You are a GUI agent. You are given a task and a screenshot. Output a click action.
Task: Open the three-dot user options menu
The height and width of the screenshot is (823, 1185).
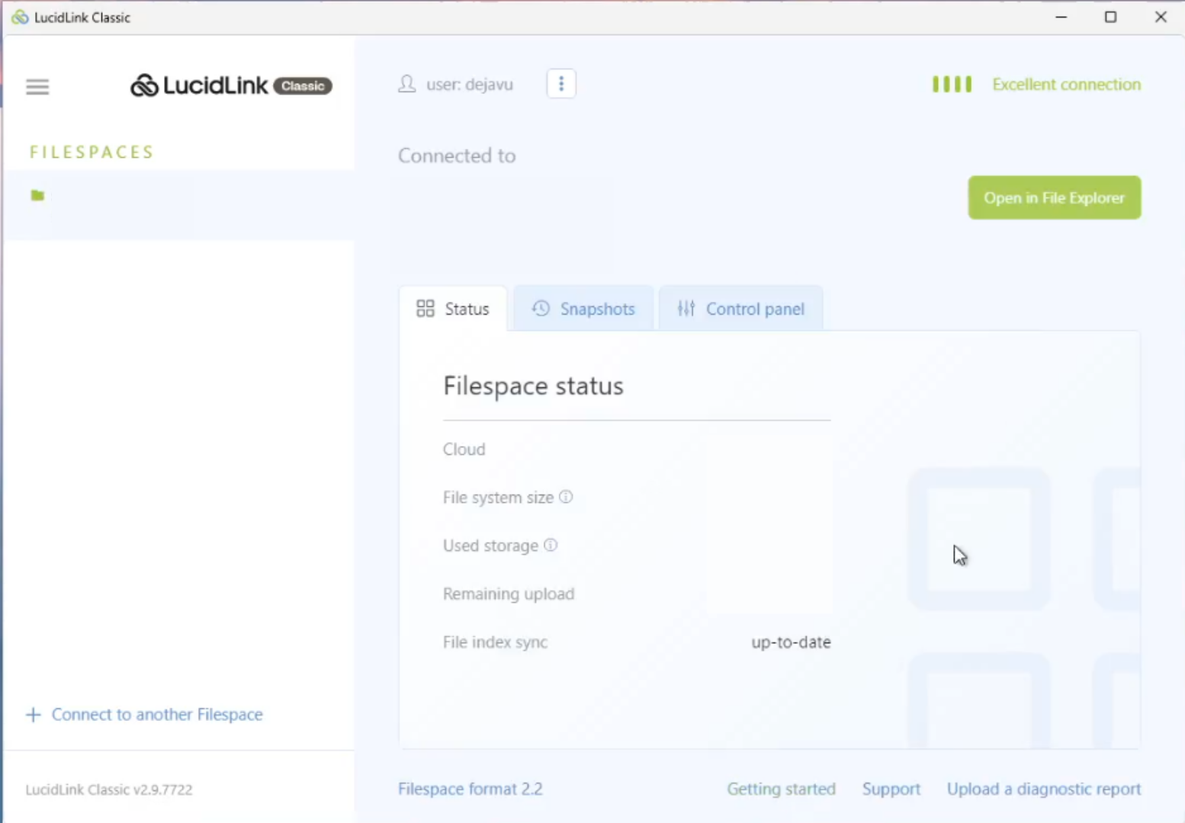tap(561, 84)
